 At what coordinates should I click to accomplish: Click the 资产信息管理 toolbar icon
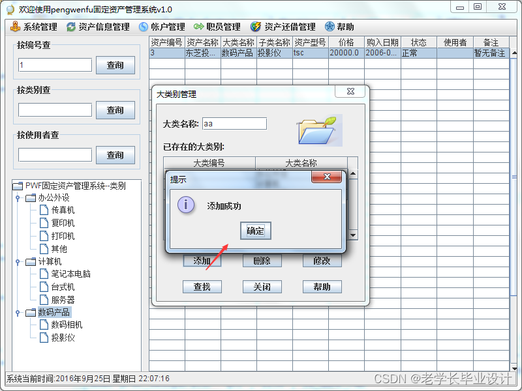(70, 26)
